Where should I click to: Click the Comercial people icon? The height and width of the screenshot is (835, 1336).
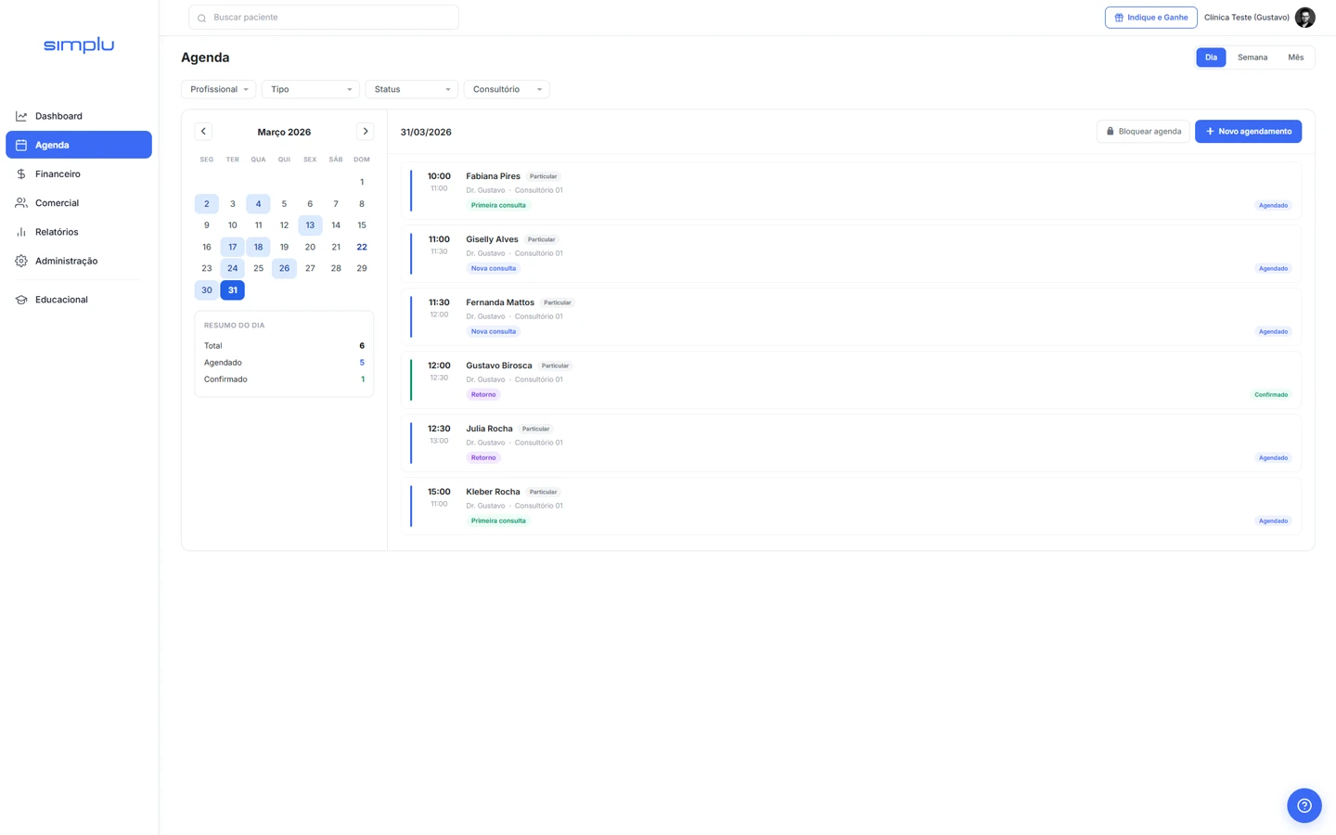point(21,203)
